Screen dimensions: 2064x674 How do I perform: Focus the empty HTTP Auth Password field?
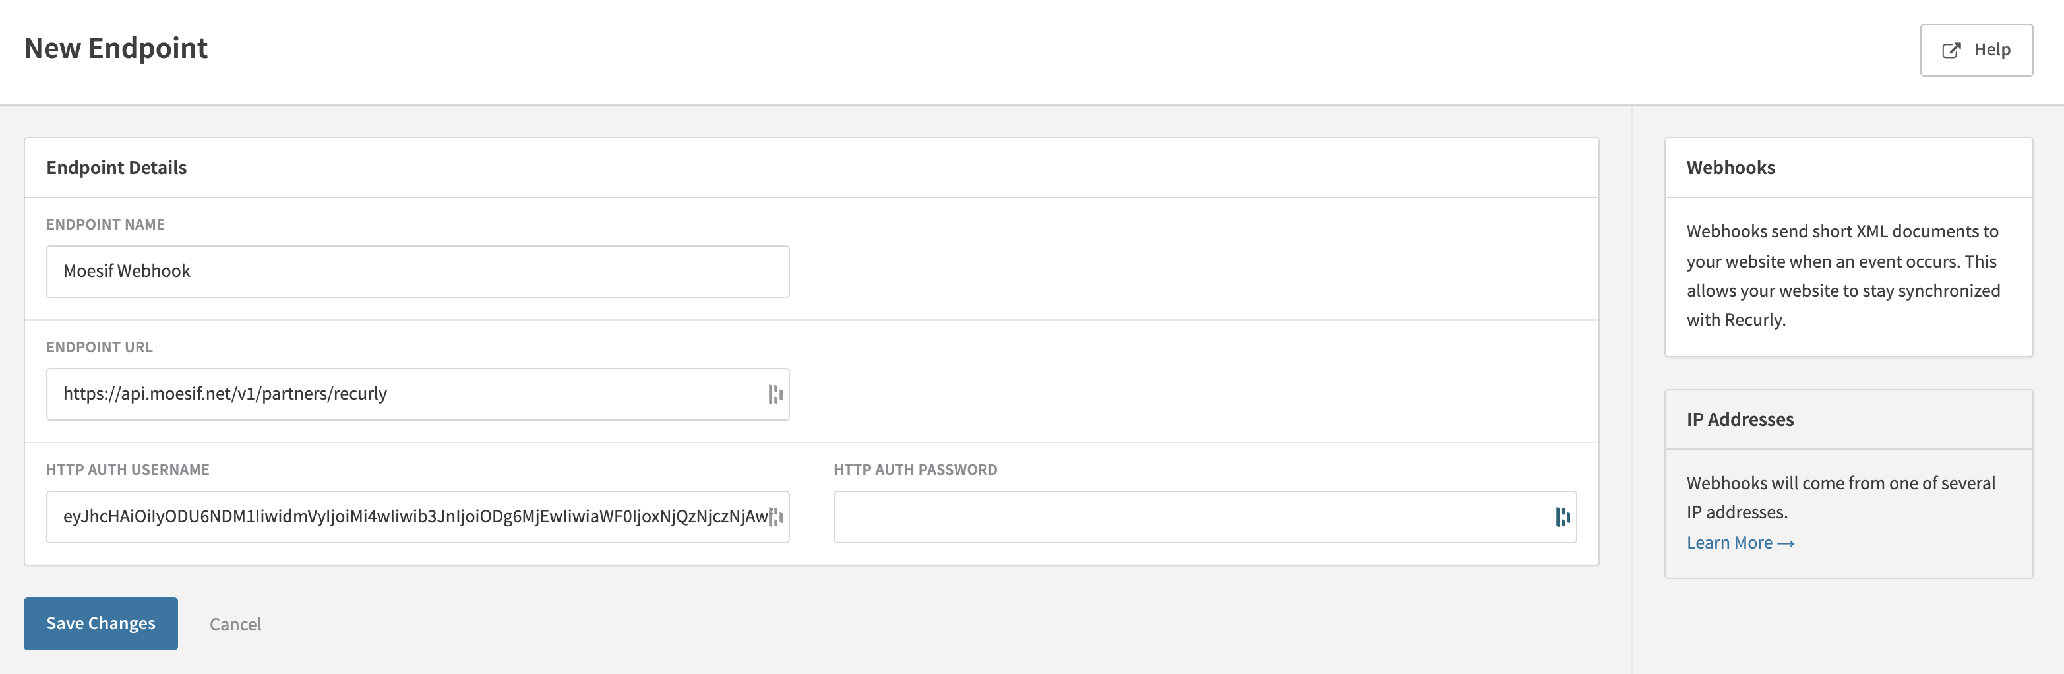coord(1186,517)
